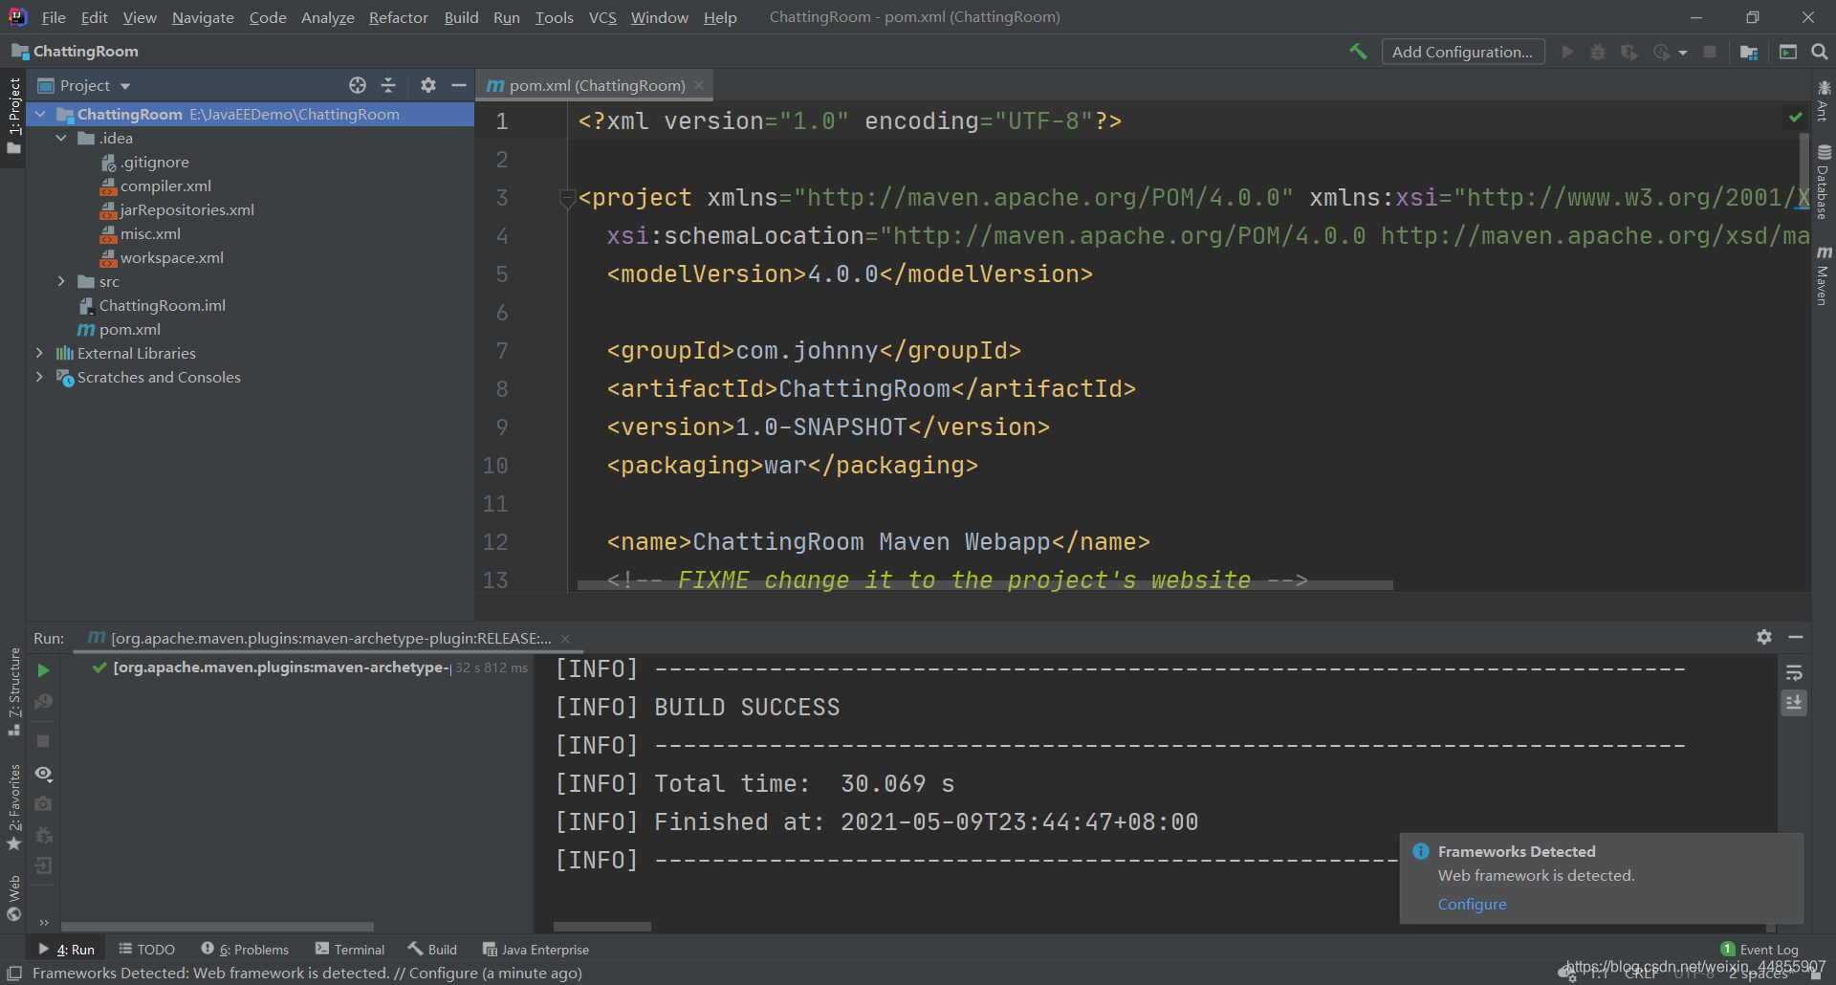This screenshot has height=985, width=1836.
Task: Expand the src folder
Action: (61, 281)
